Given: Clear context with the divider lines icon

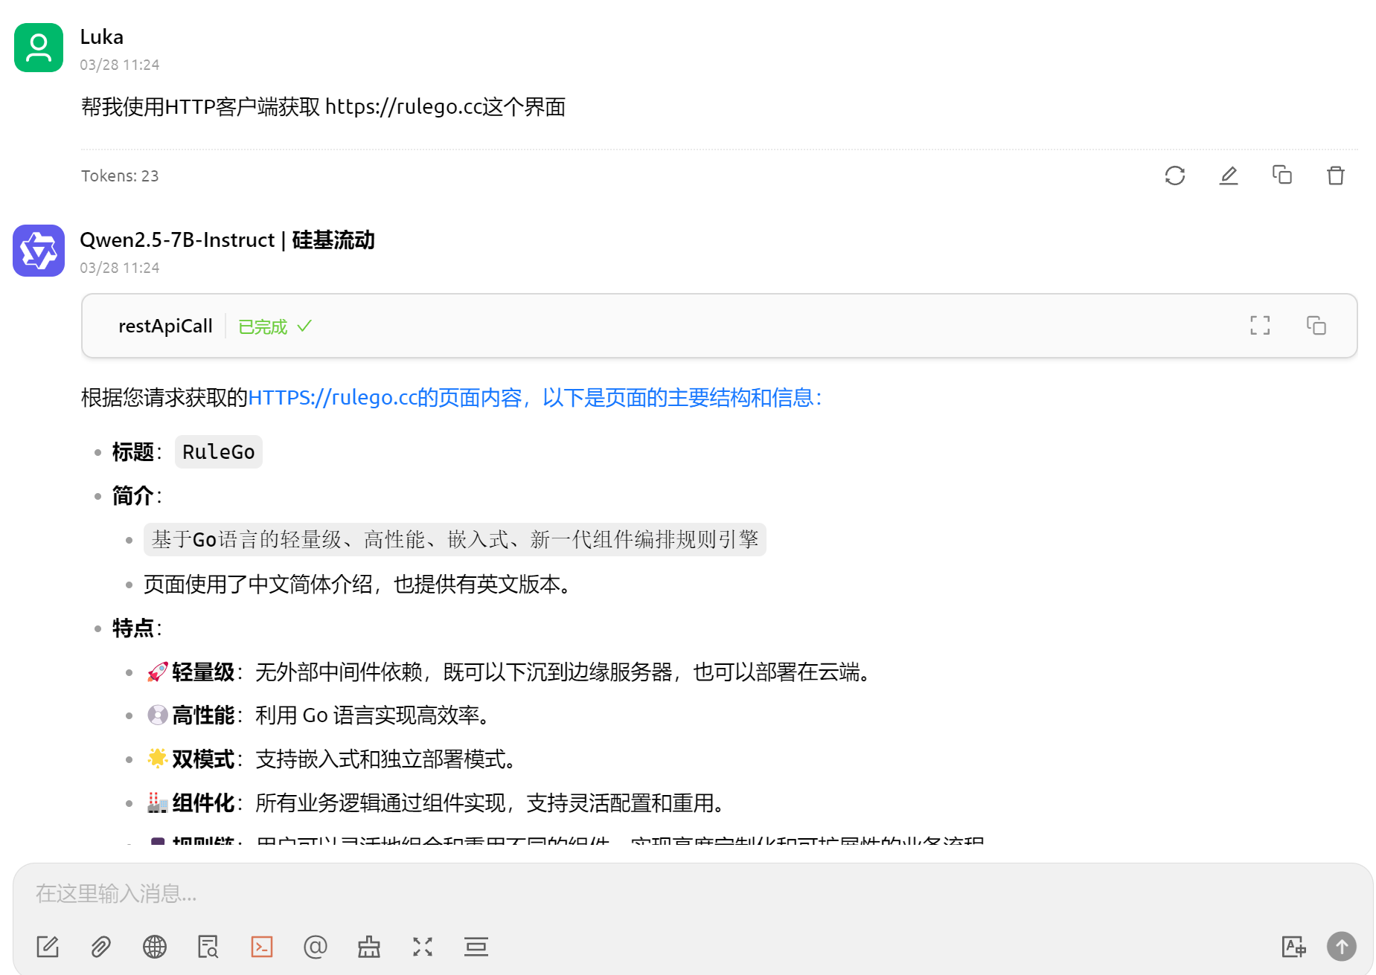Looking at the screenshot, I should point(476,947).
